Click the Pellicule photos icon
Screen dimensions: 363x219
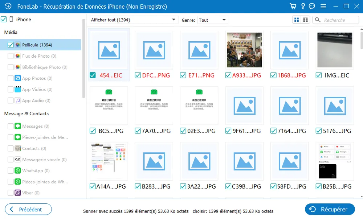pos(18,45)
